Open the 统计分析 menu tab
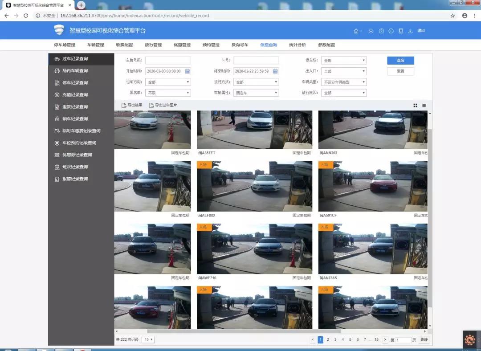Image resolution: width=481 pixels, height=351 pixels. tap(297, 45)
